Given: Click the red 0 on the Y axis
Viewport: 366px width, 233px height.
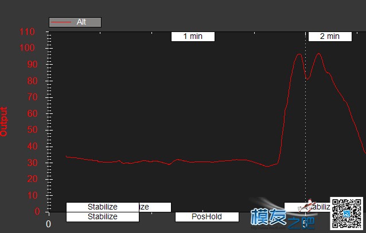Looking at the screenshot, I should pos(37,212).
